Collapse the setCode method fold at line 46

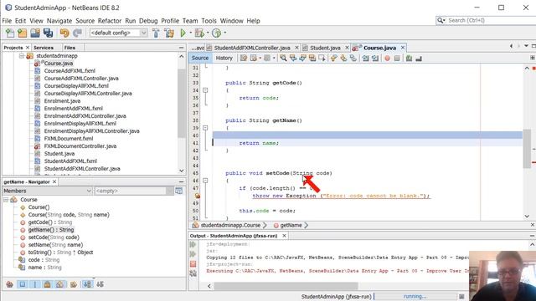(x=205, y=181)
